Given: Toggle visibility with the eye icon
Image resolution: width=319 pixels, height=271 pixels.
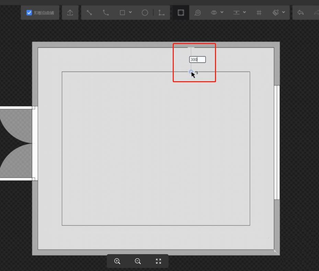Looking at the screenshot, I should (214, 13).
